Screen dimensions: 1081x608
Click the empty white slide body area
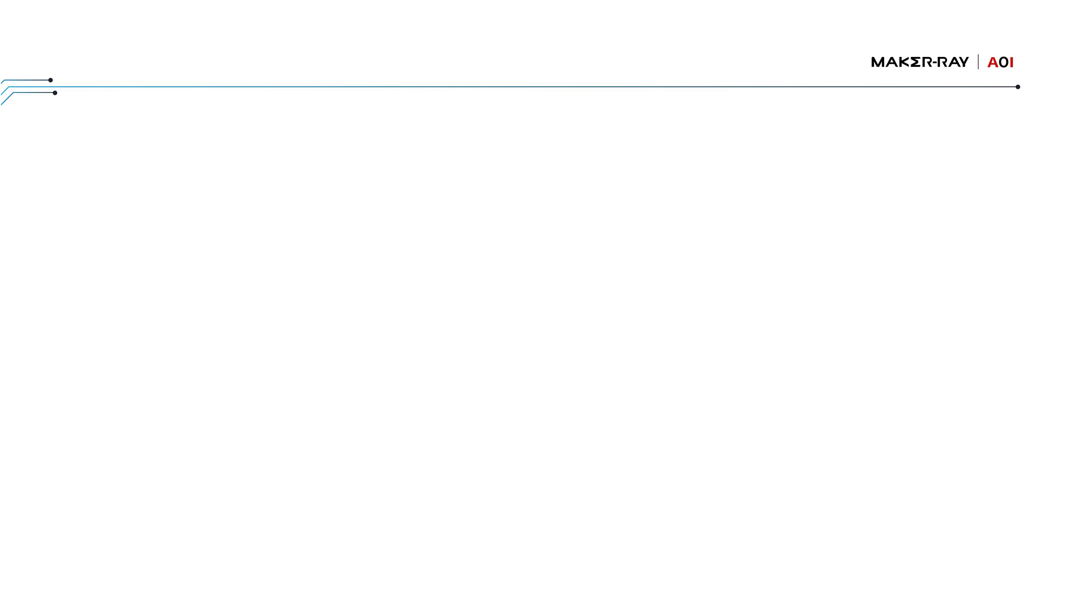540,336
